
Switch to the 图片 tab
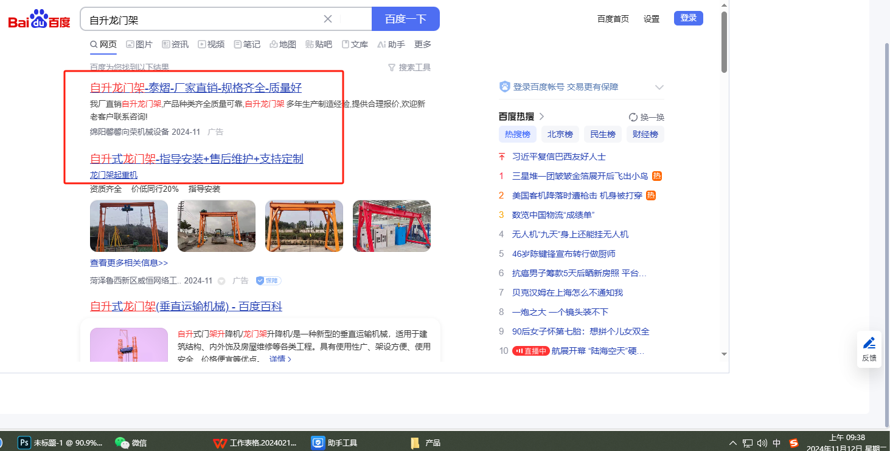[139, 44]
